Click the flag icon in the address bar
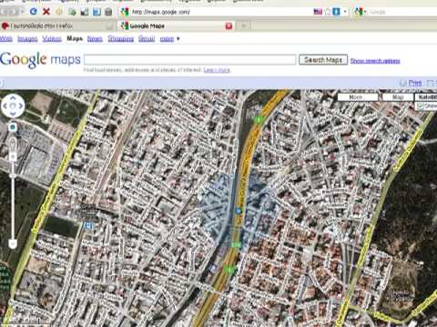437x327 pixels. pos(318,12)
